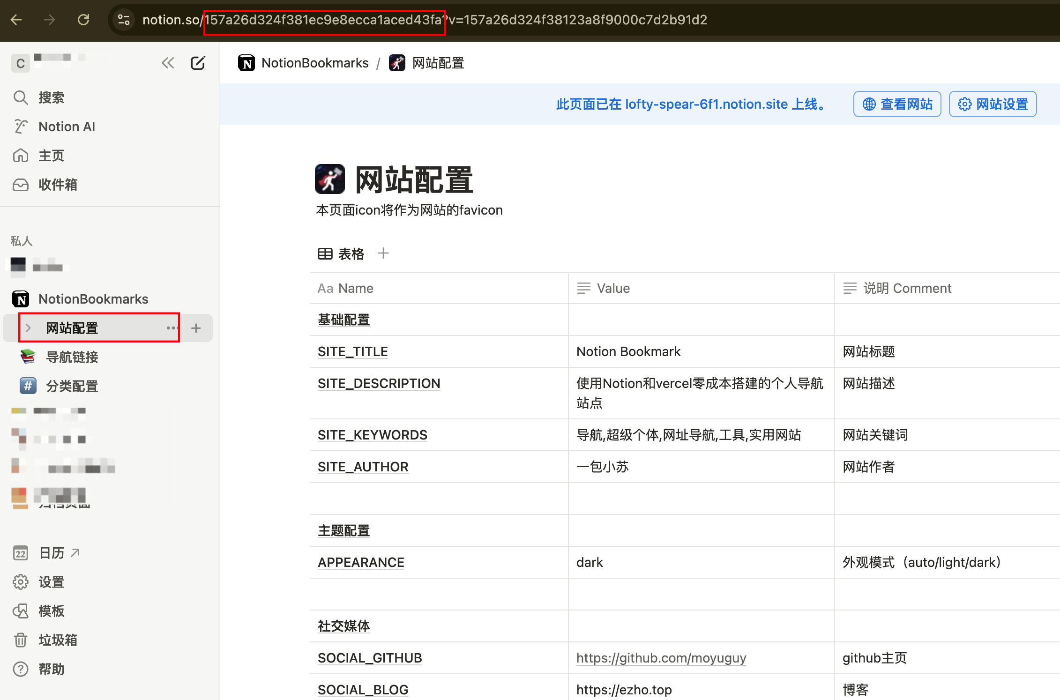Add a subpage with plus next to 网站配置
This screenshot has height=700, width=1060.
click(196, 328)
